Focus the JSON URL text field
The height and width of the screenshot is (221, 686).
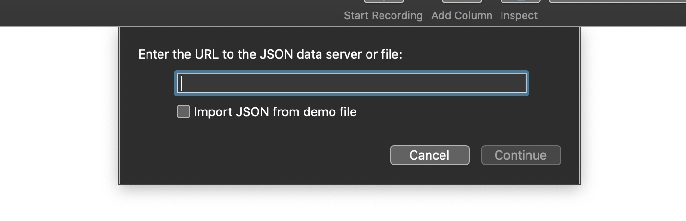[x=352, y=84]
